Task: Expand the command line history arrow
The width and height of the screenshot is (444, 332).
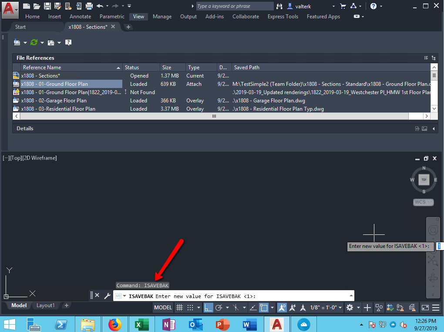Action: (351, 295)
